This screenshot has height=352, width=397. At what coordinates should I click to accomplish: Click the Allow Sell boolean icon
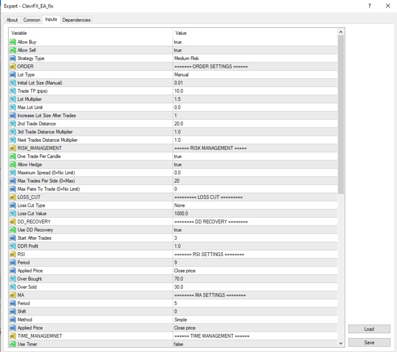tap(12, 50)
